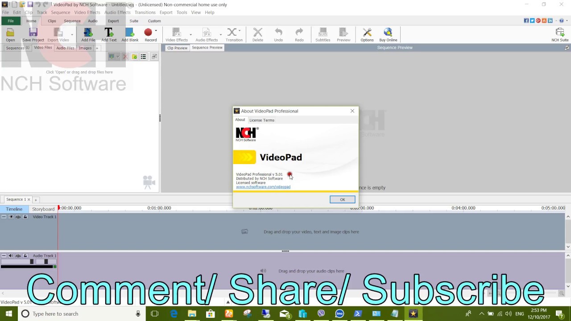Screen dimensions: 571x321
Task: Add a new sequence tab
Action: [x=36, y=200]
